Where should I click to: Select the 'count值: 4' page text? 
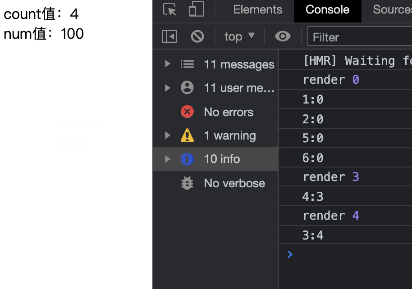pyautogui.click(x=41, y=14)
